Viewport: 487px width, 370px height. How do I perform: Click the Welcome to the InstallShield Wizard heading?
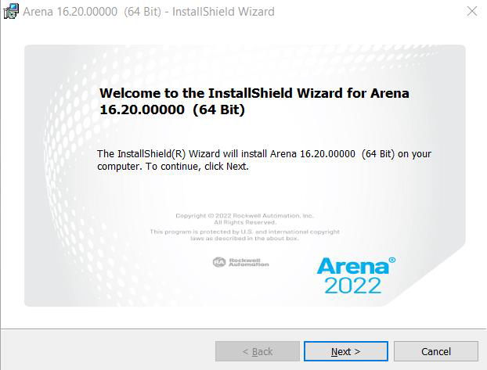click(254, 101)
